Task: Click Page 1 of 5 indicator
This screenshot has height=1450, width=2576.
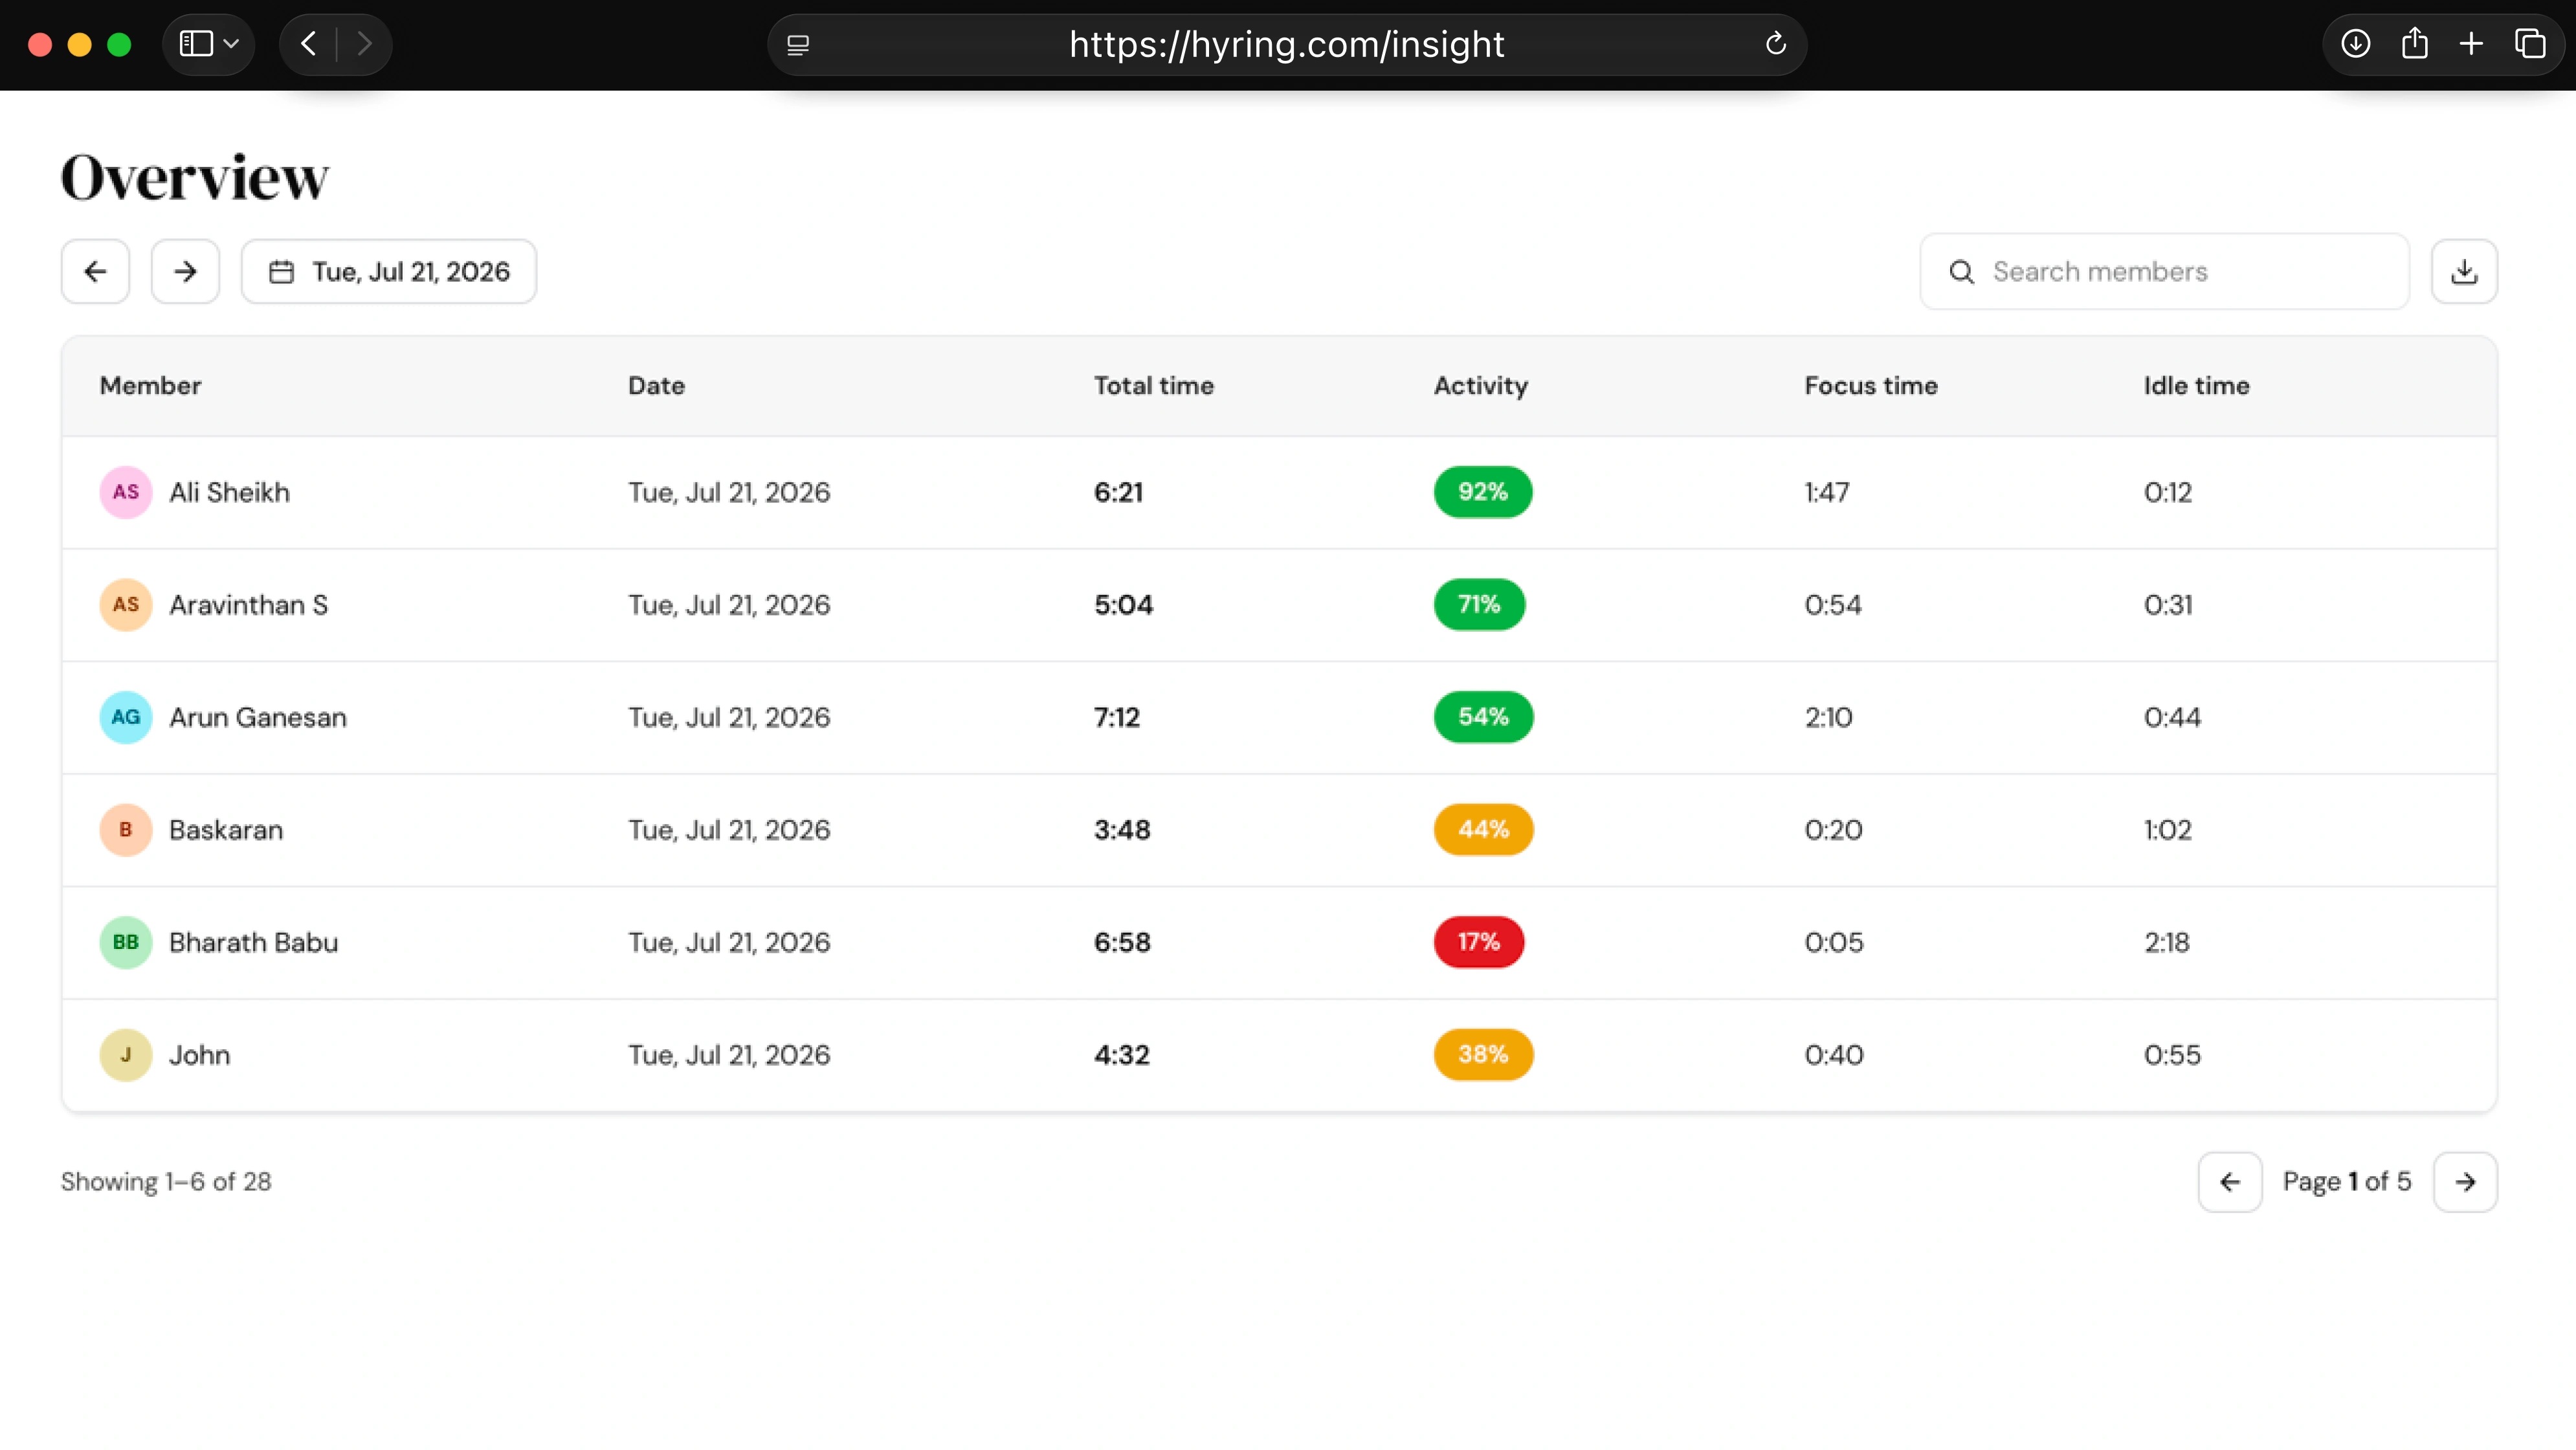Action: (x=2347, y=1182)
